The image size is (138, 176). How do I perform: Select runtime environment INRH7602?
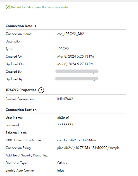point(65,99)
